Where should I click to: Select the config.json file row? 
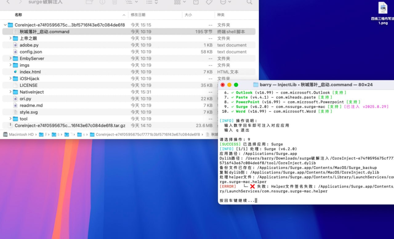coord(31,52)
